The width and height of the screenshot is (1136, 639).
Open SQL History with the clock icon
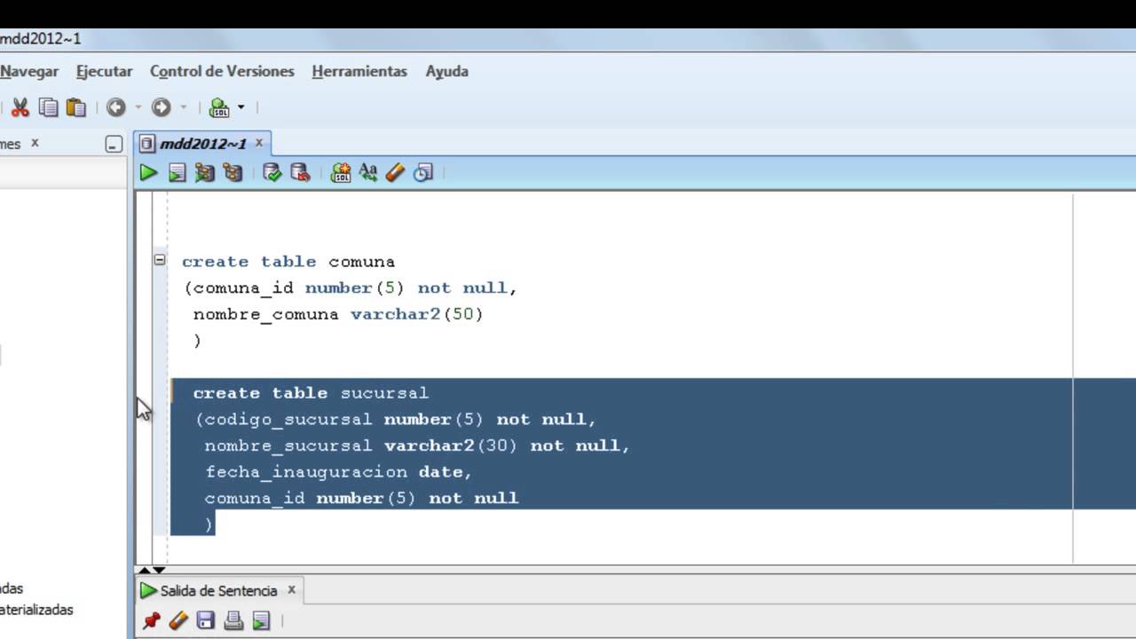[423, 172]
